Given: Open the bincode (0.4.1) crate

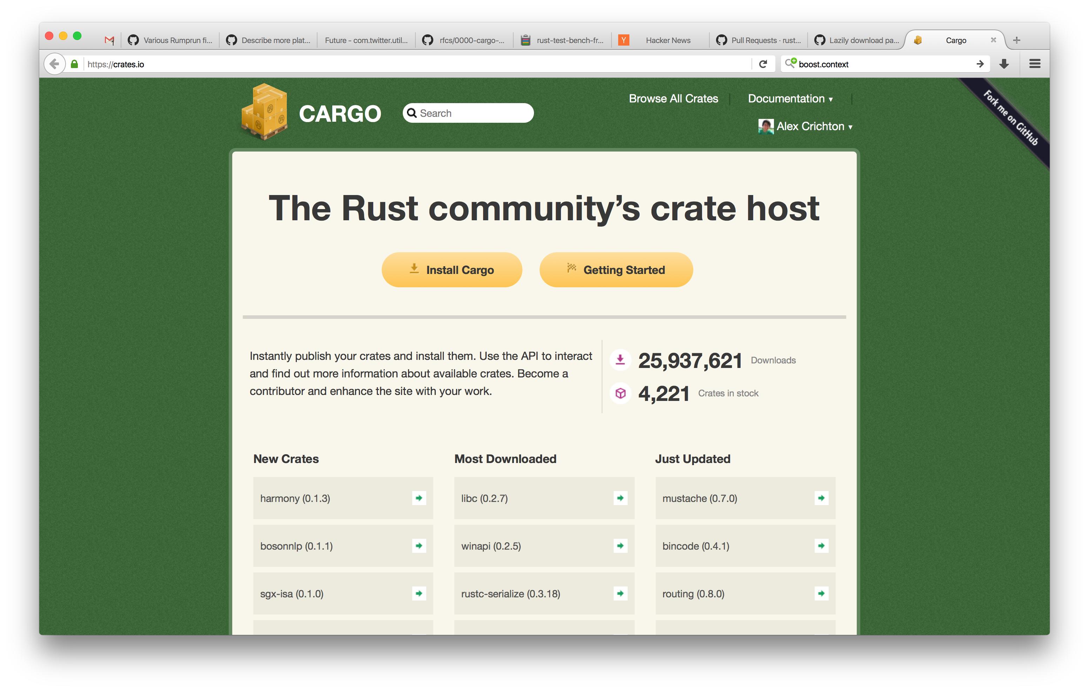Looking at the screenshot, I should coord(745,545).
